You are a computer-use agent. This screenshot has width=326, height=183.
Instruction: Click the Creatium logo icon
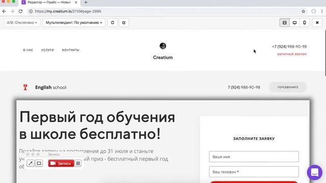click(x=163, y=46)
